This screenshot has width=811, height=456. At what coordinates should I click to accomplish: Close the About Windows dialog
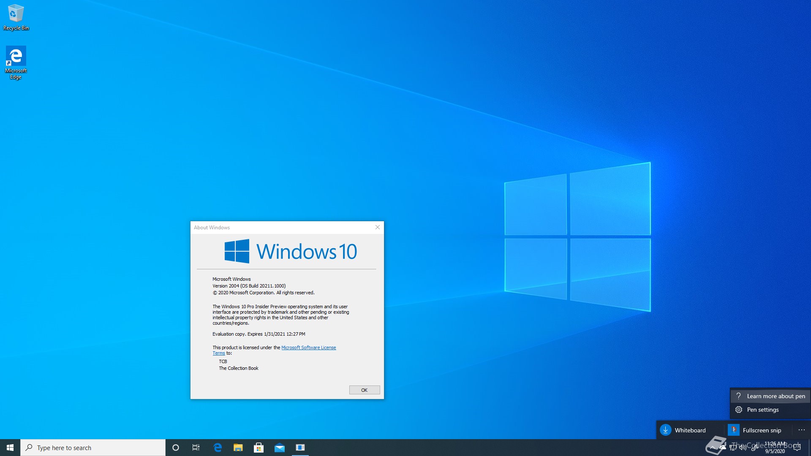coord(378,227)
